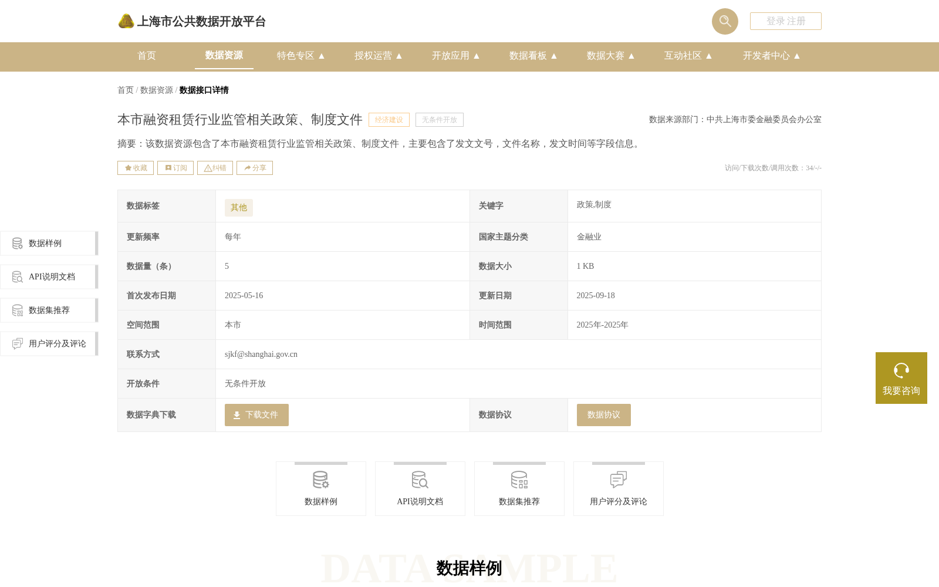The image size is (939, 587).
Task: Click the 1 KB data size value
Action: (x=585, y=266)
